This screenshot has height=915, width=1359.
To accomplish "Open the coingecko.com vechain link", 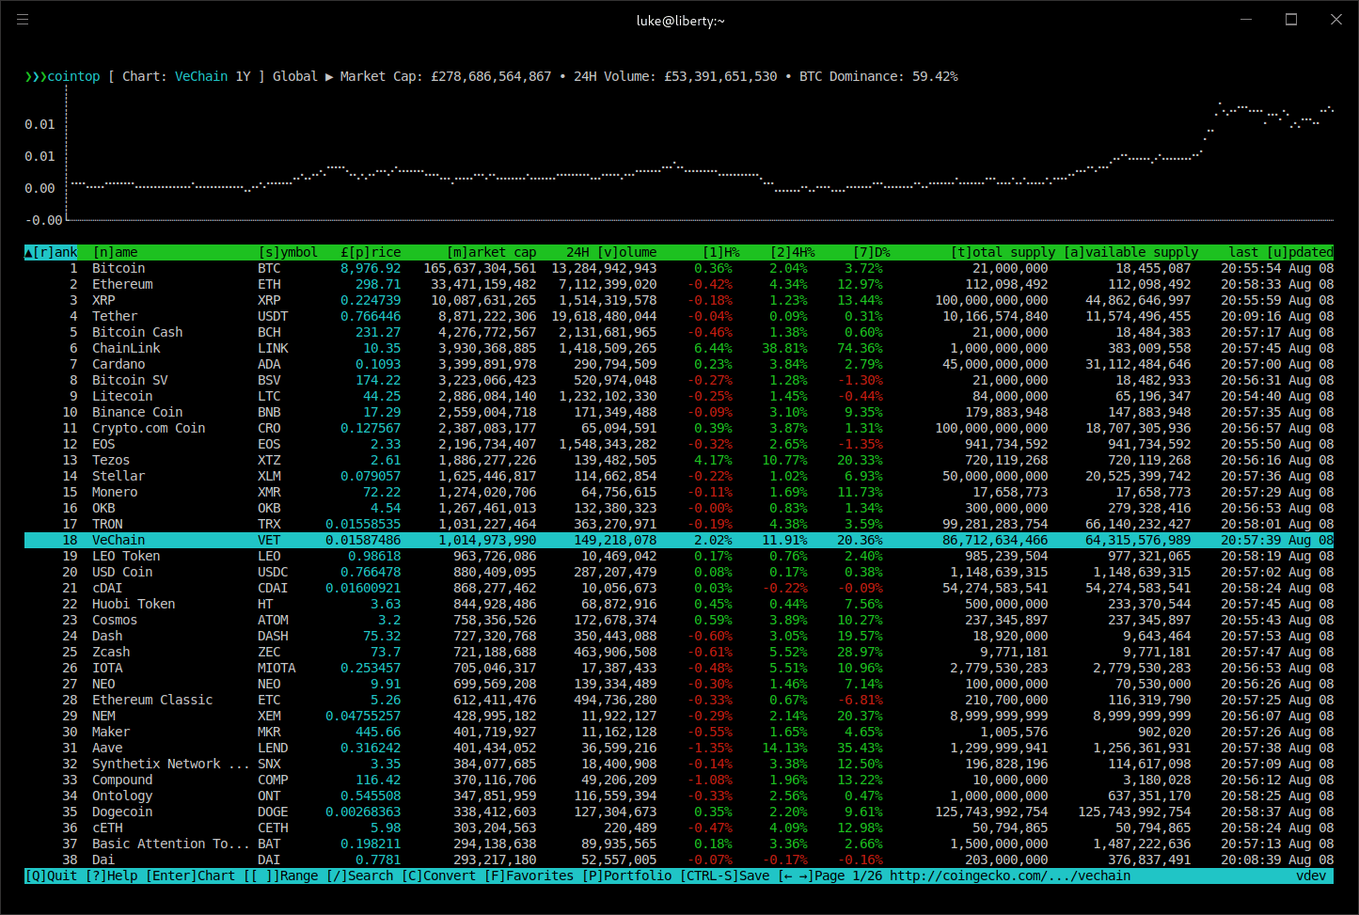I will click(1010, 876).
